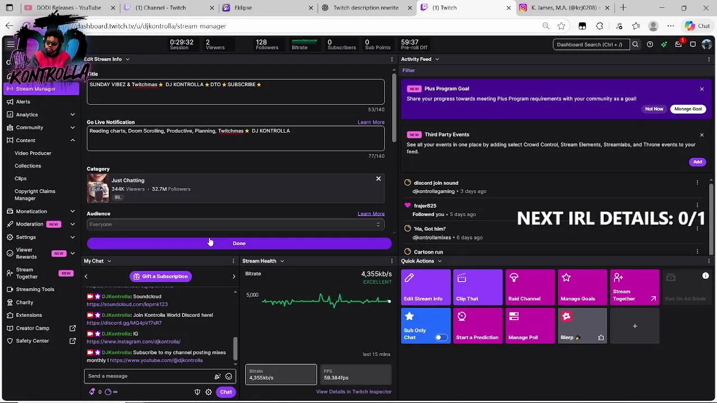Click the stream Title text field

coord(236,92)
